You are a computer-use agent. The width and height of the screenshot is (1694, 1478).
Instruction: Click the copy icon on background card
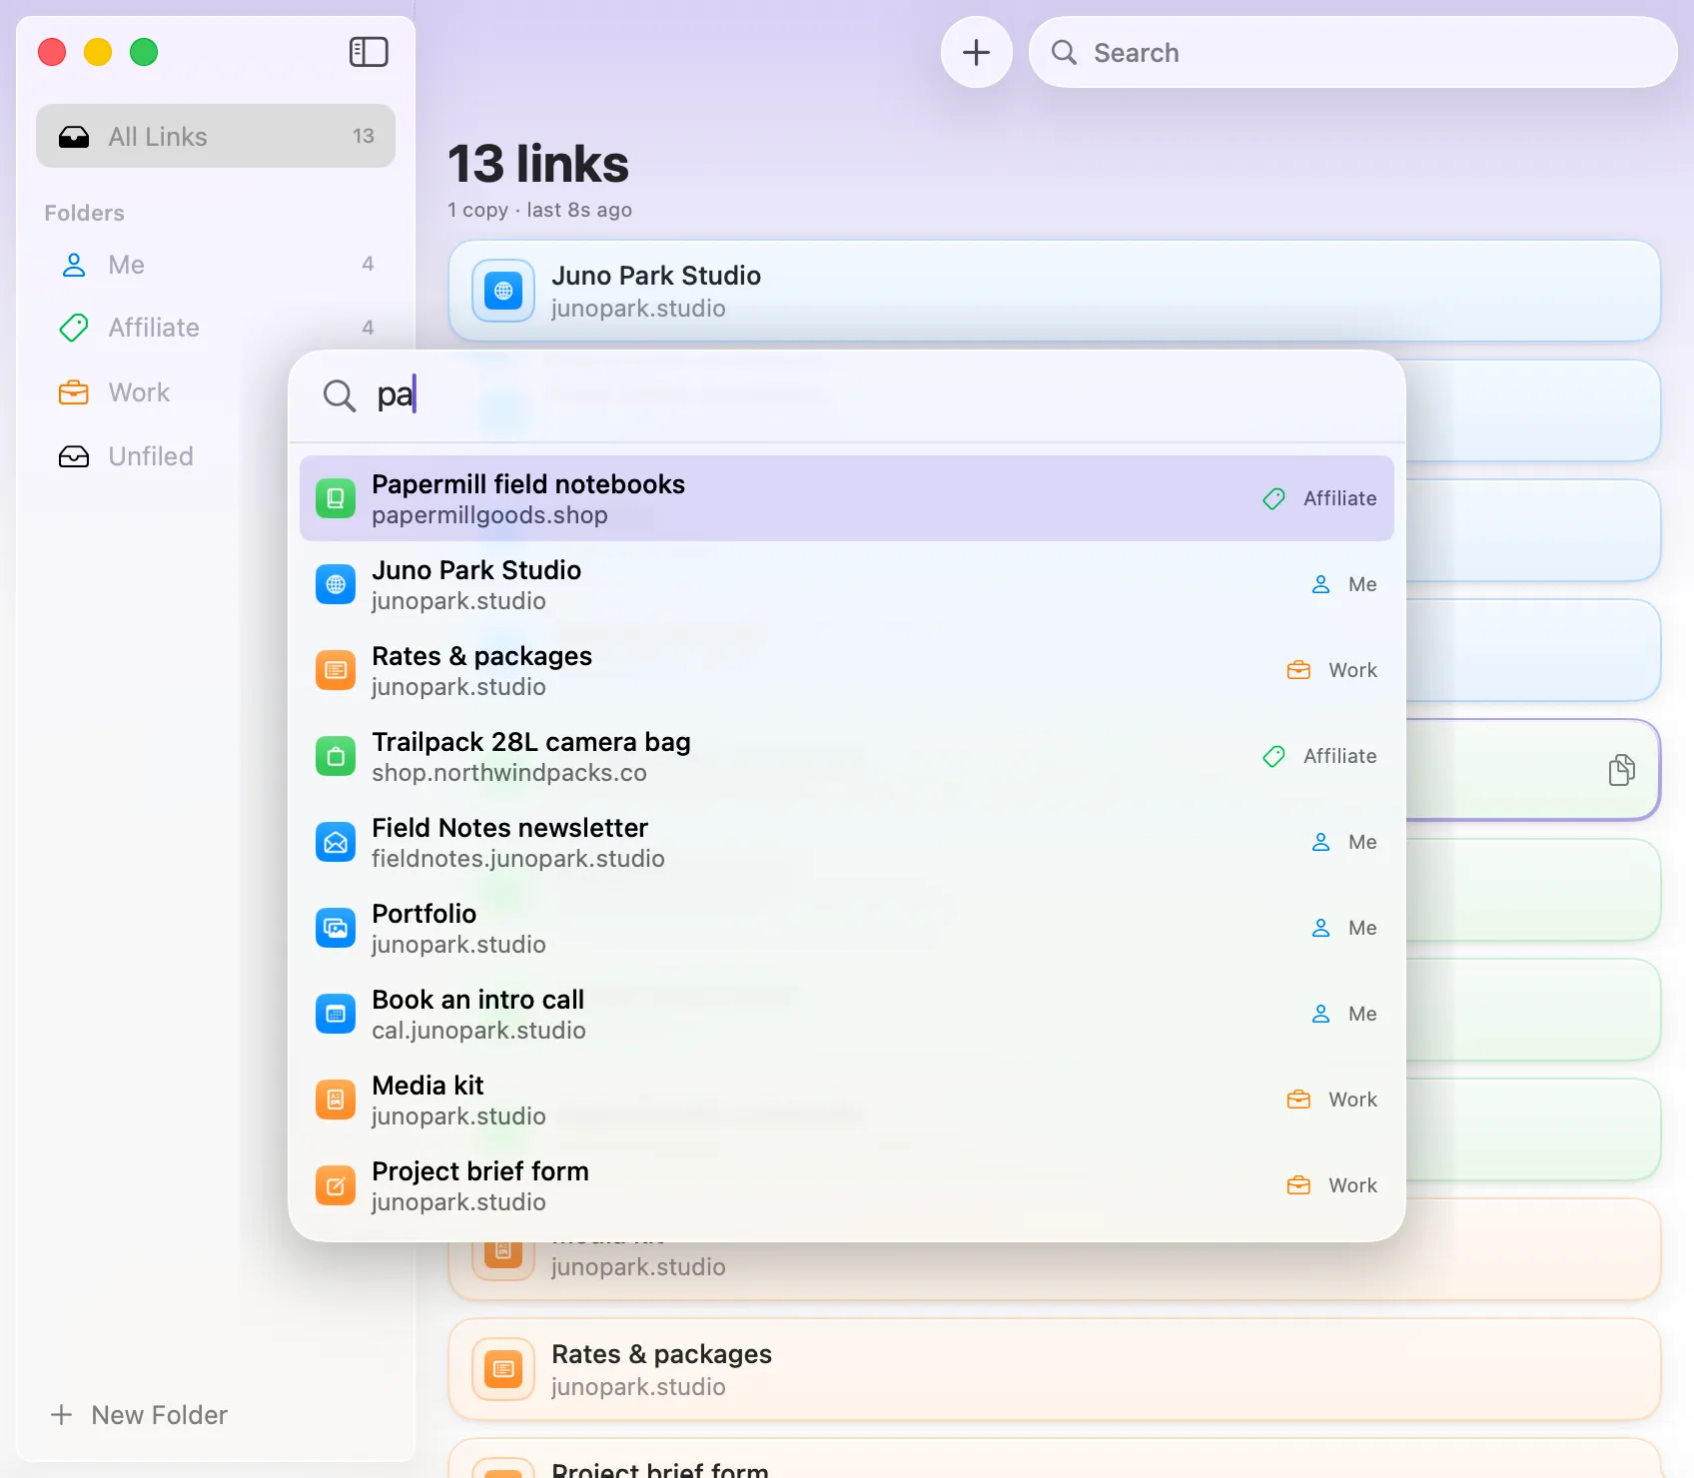click(x=1621, y=770)
